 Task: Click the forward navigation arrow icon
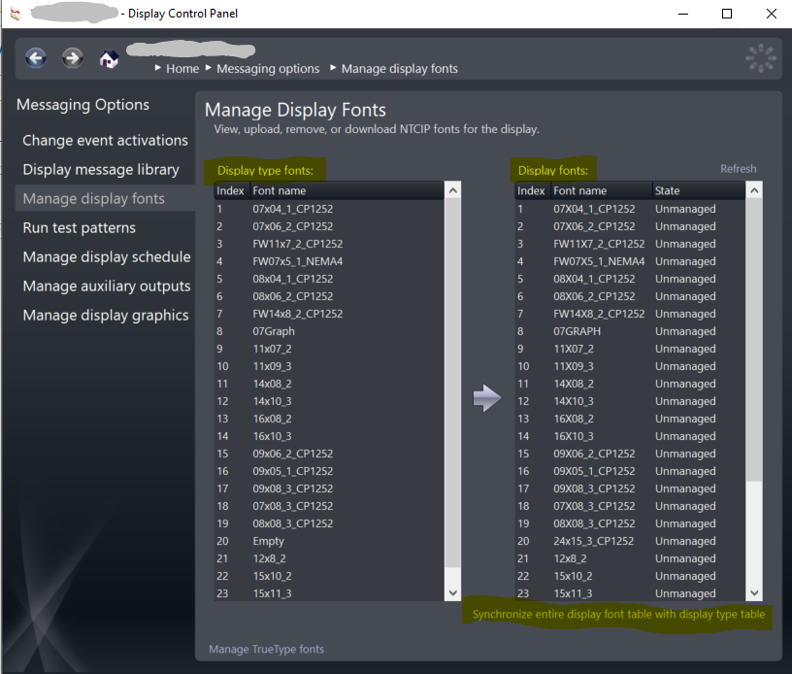[x=72, y=58]
